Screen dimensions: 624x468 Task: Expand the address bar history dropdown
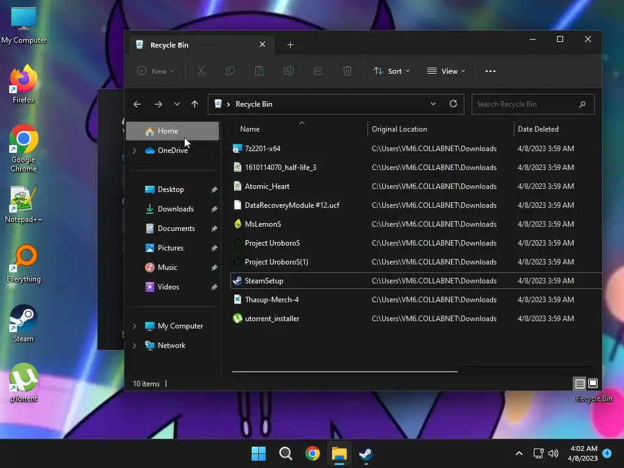coord(433,104)
